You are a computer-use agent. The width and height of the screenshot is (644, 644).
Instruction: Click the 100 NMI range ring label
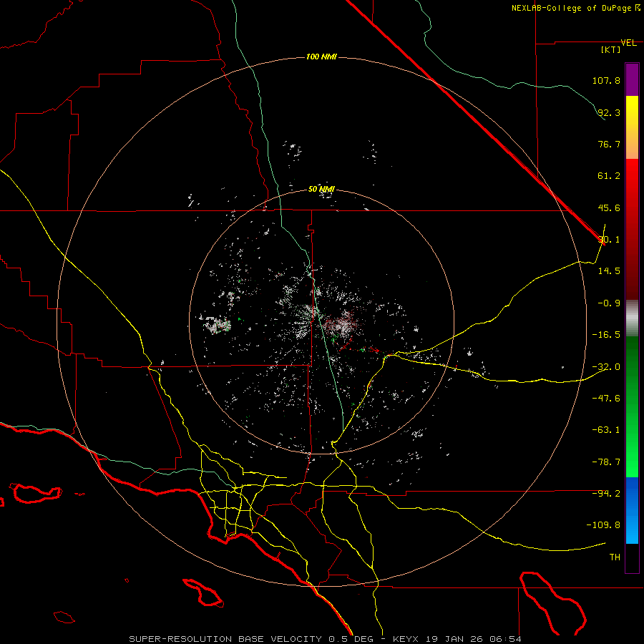click(321, 57)
